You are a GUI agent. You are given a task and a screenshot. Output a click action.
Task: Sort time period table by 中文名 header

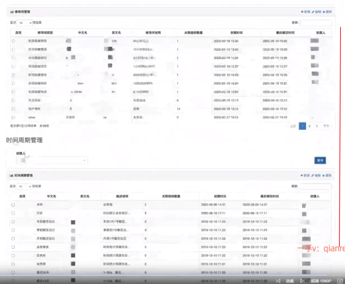(51, 196)
